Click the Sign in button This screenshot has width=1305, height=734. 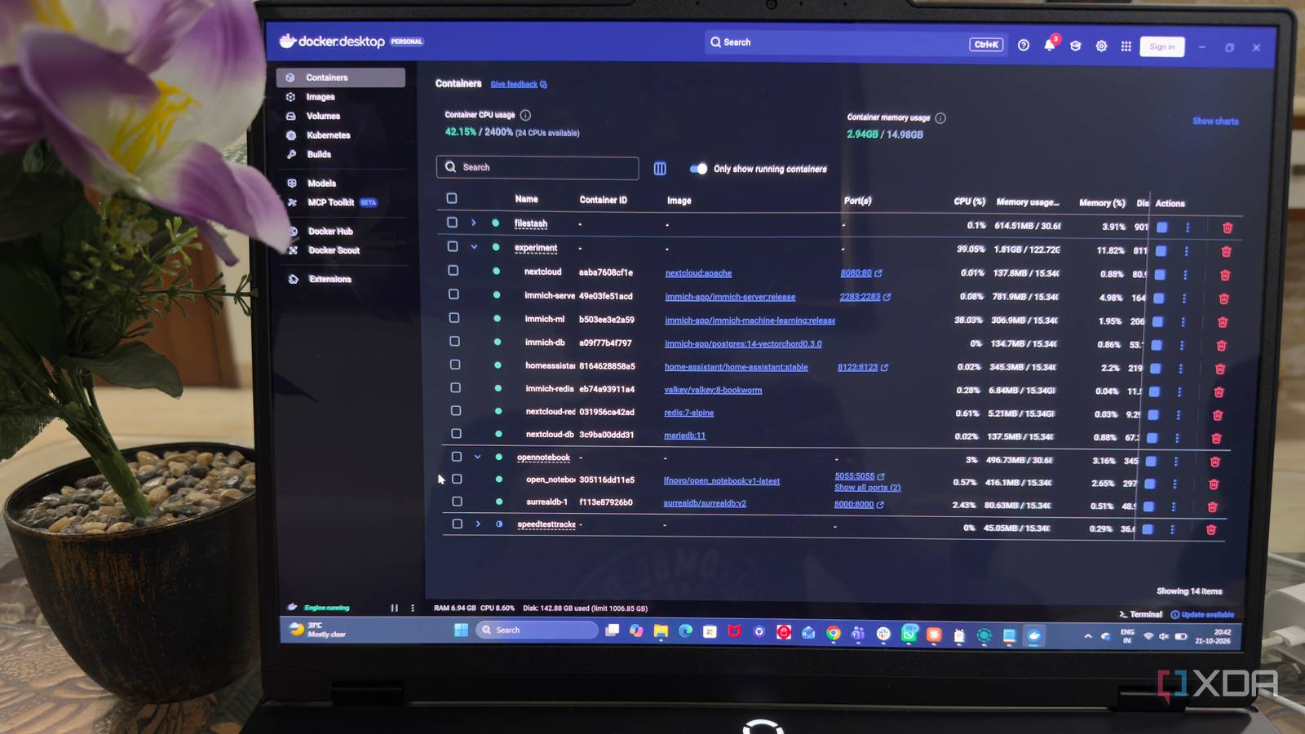point(1162,47)
